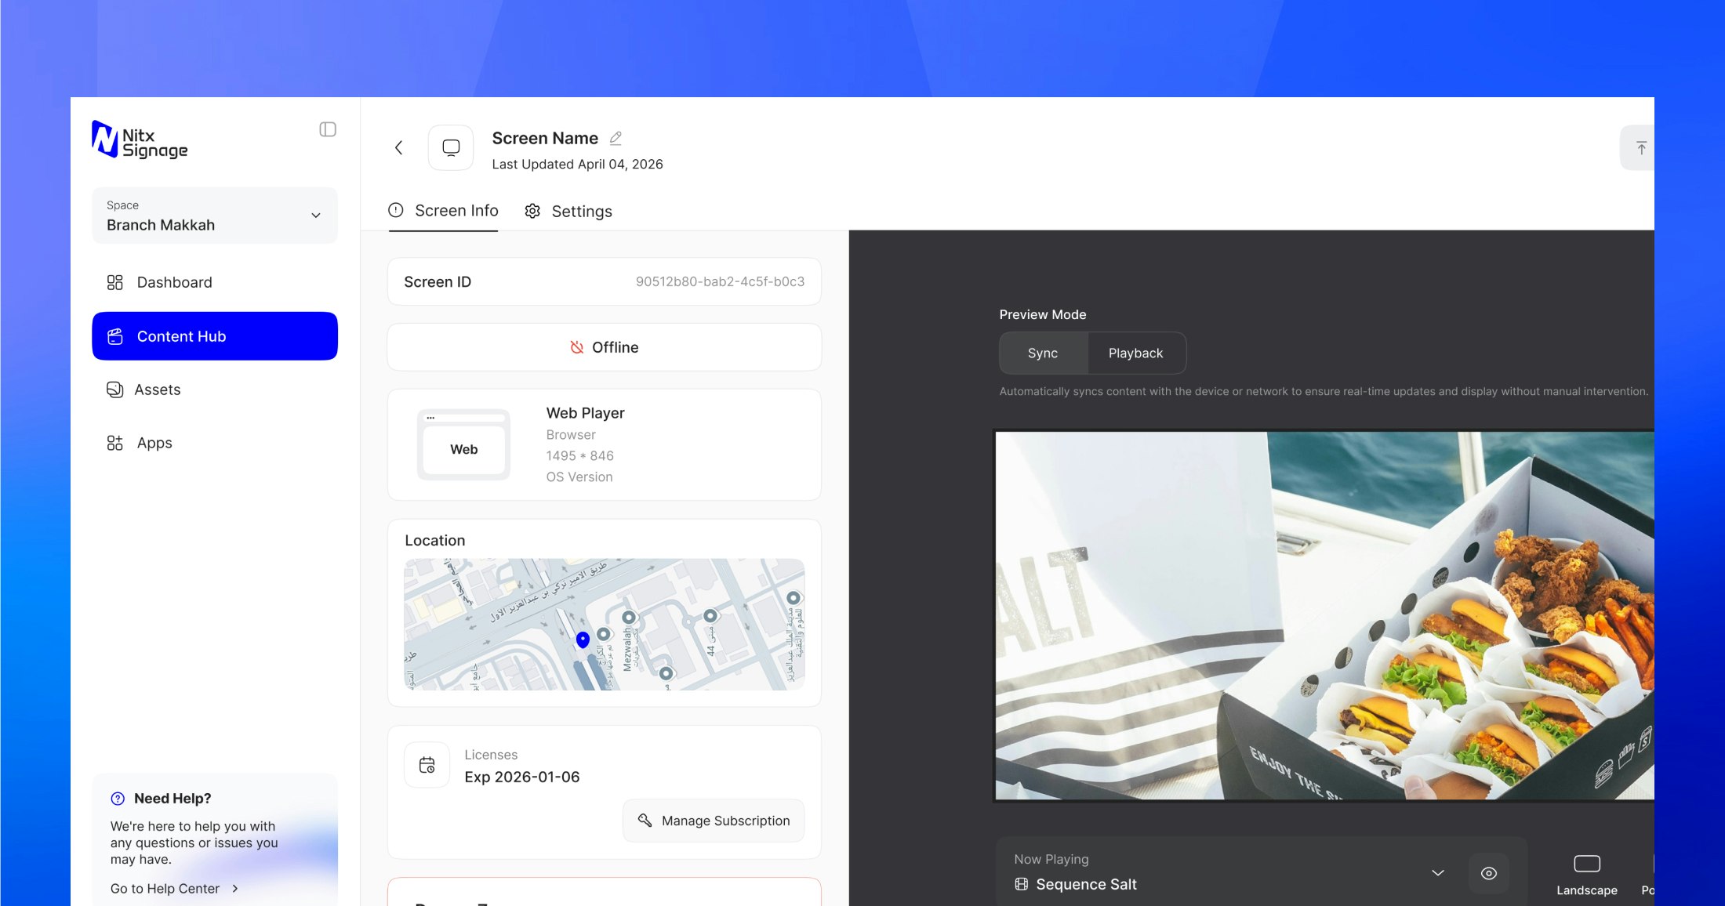Click the back arrow icon
Screen dimensions: 1725x906
coord(398,147)
